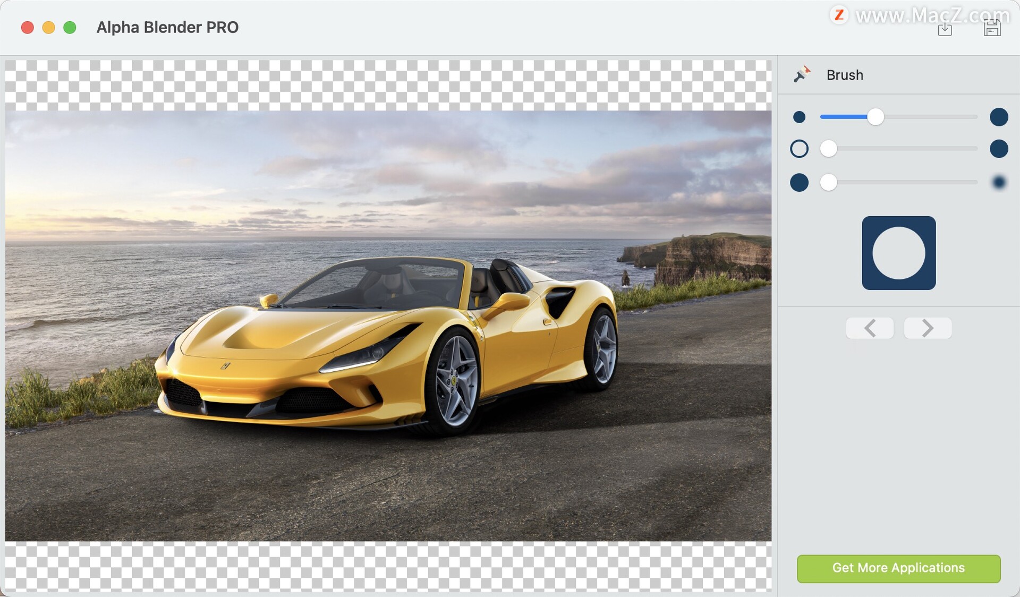Click the round brush shape preview
The width and height of the screenshot is (1020, 597).
tap(899, 253)
